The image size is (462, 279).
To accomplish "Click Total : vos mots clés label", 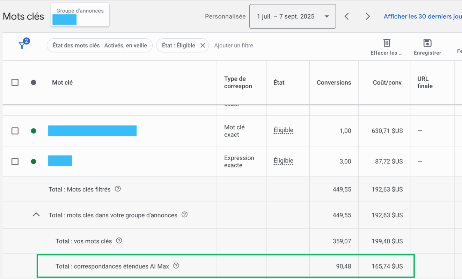I will coord(84,241).
